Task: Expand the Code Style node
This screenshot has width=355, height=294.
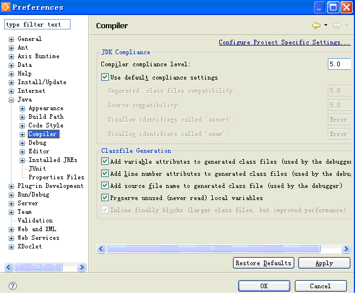Action: pos(22,126)
